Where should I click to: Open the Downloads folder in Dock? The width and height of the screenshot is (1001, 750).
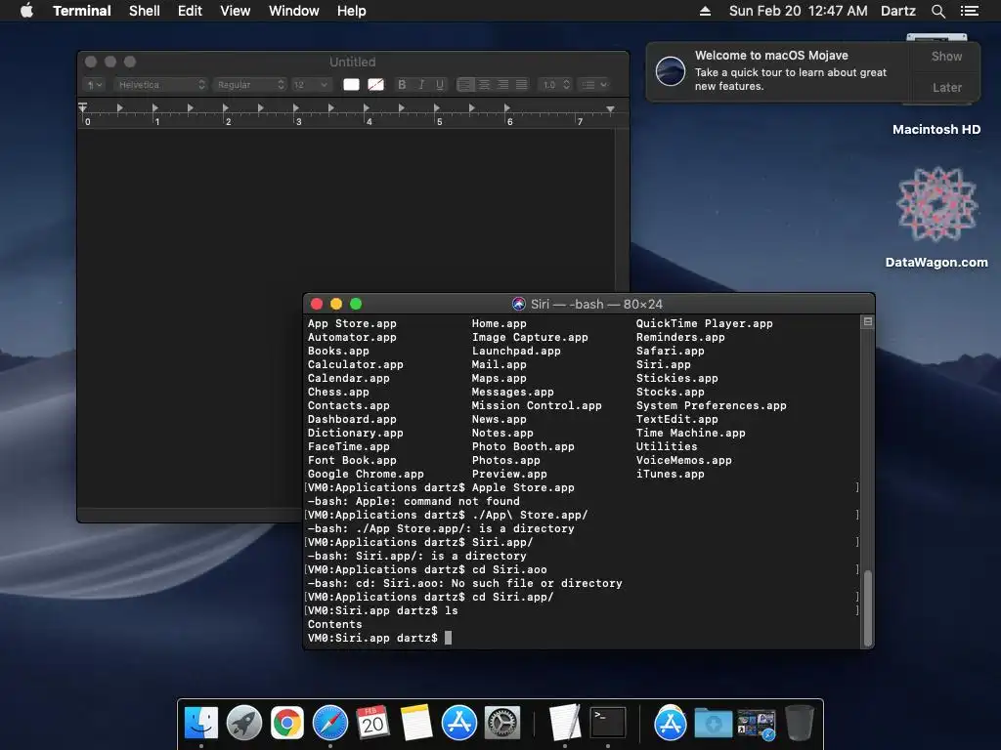point(713,723)
